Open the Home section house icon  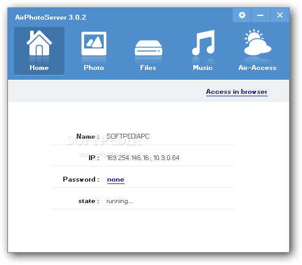[x=39, y=43]
